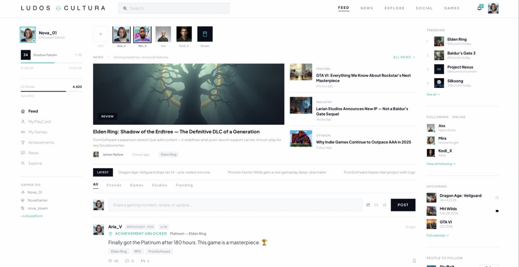Click the star rating icon in composer
The height and width of the screenshot is (267, 519).
[385, 205]
